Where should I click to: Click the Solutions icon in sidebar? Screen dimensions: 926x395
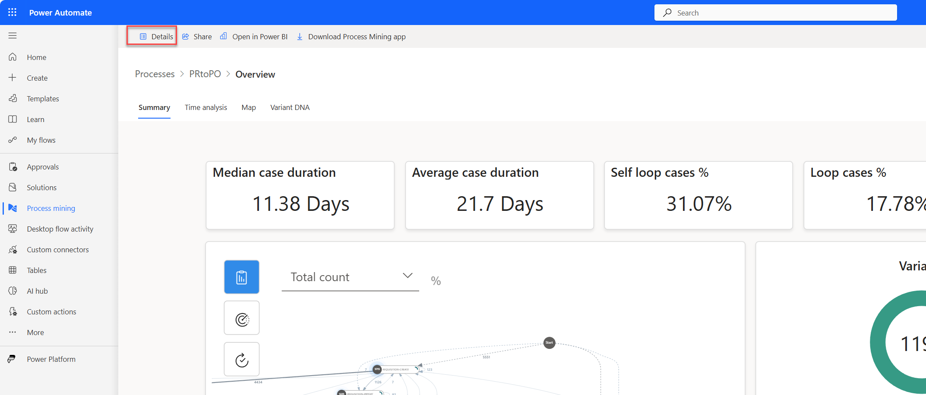point(13,187)
